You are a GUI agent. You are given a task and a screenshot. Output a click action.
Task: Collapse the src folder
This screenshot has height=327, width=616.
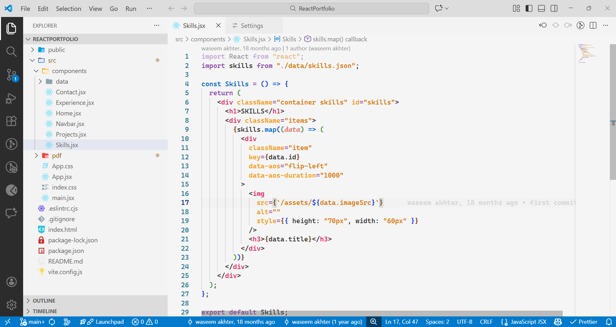point(32,60)
